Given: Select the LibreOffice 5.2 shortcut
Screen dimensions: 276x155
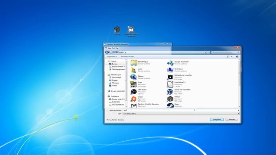Looking at the screenshot, I should point(176,84).
